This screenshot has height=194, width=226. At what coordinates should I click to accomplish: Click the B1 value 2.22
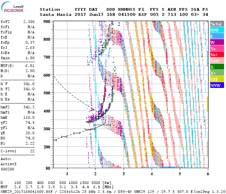coord(30,144)
